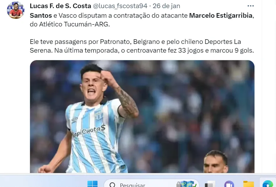
Task: Switch to Microsoft Edge in the taskbar
Action: 268,184
